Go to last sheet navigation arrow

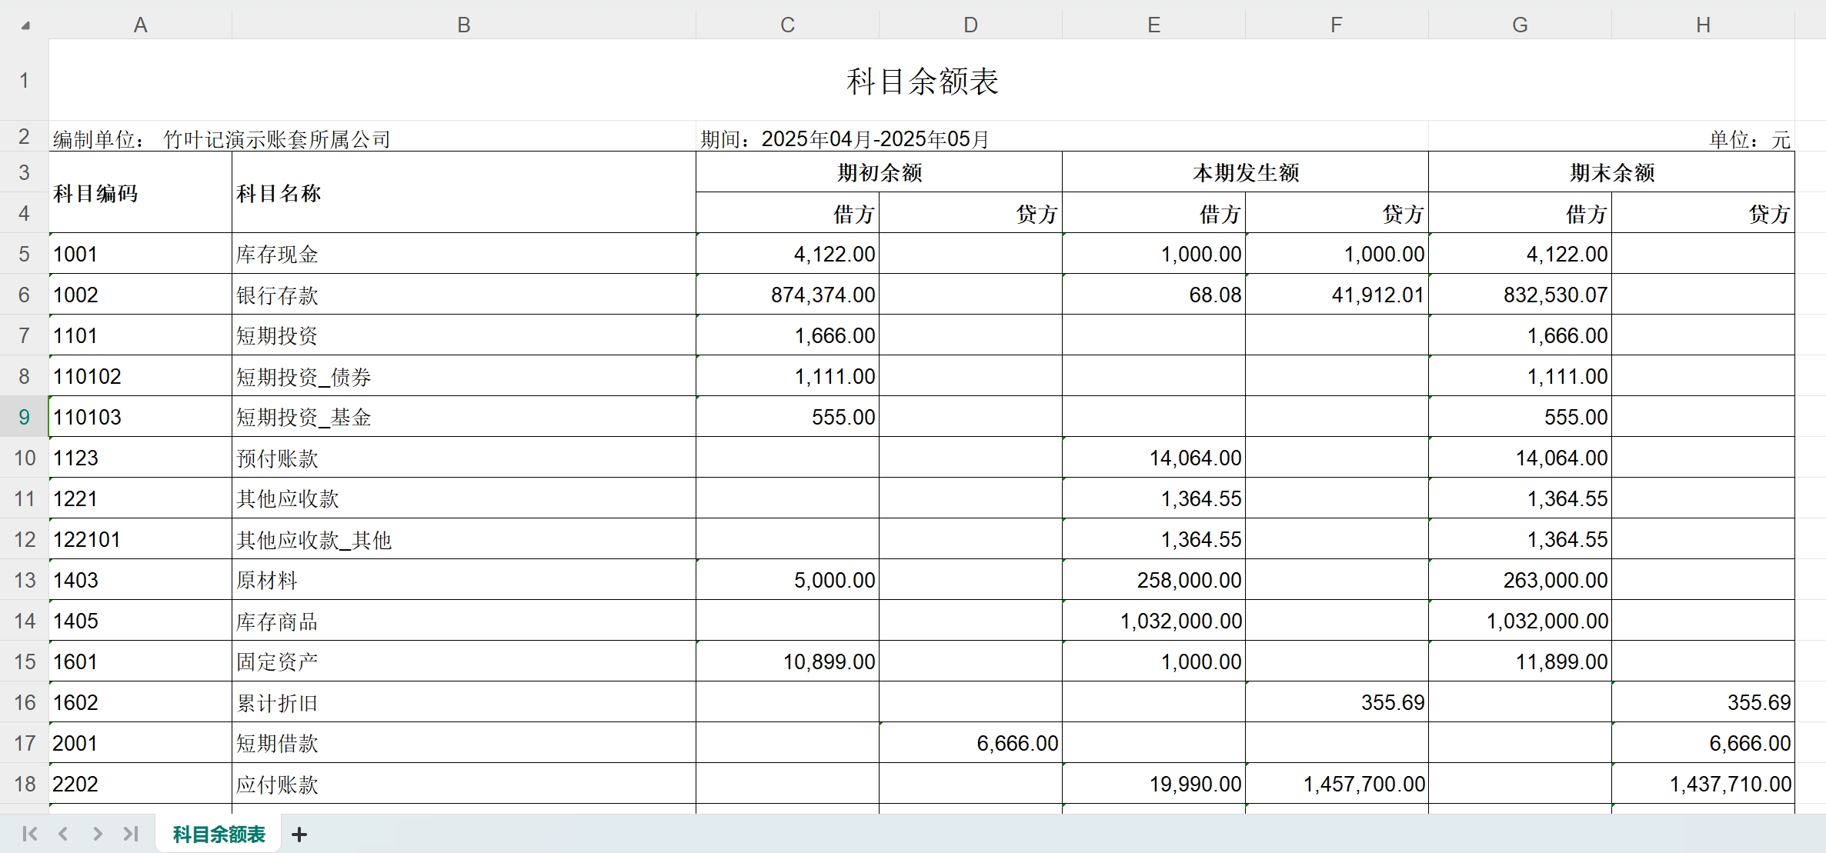coord(131,834)
